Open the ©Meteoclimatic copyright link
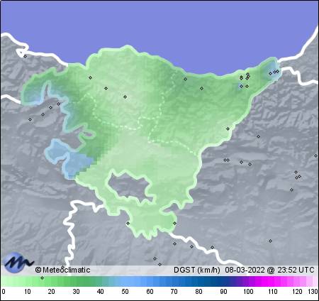 pos(62,270)
